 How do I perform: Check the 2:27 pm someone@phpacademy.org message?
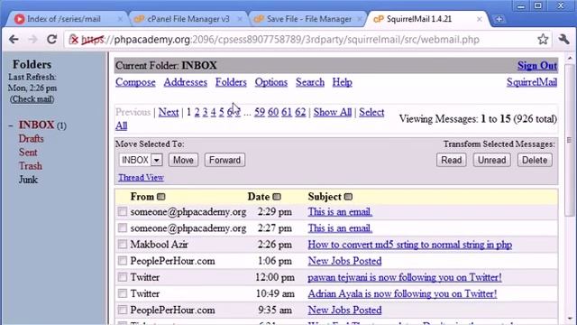[x=123, y=228]
